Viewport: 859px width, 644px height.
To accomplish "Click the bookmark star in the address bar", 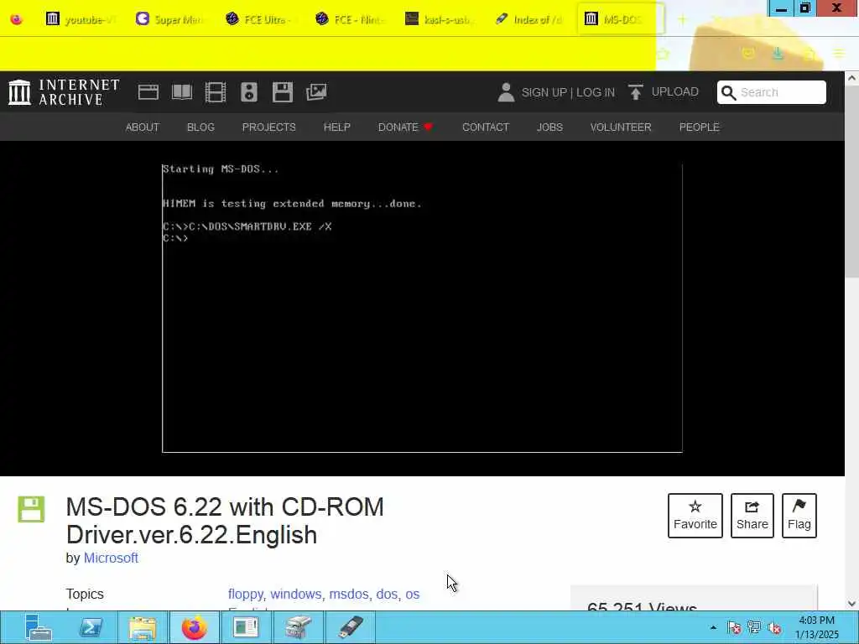I will (x=663, y=54).
